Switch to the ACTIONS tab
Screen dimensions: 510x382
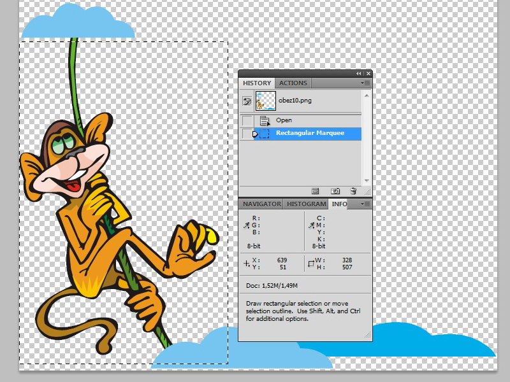coord(293,83)
